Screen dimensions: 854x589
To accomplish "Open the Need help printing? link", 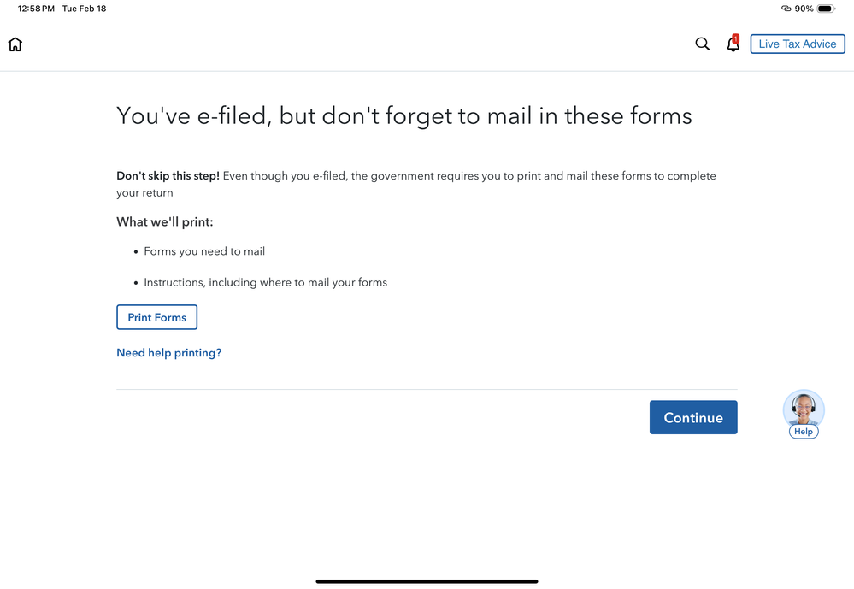I will (x=169, y=352).
